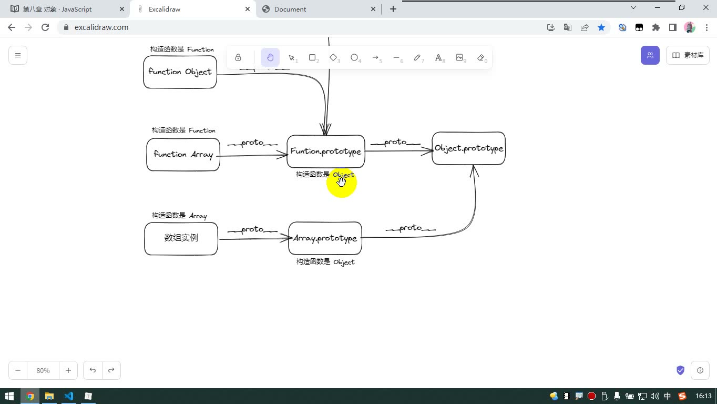Image resolution: width=717 pixels, height=404 pixels.
Task: Open the Excalidraw help button
Action: (700, 370)
